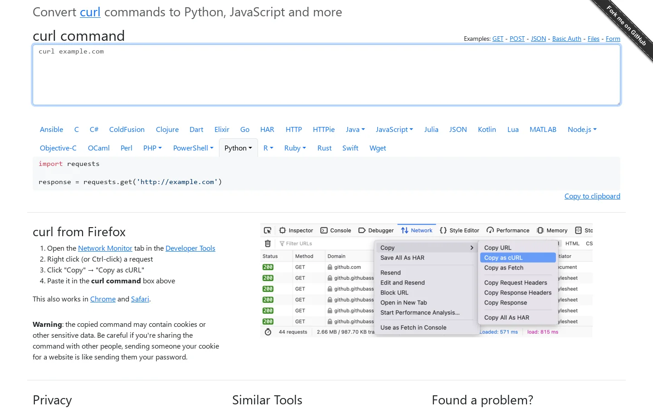This screenshot has width=653, height=408.
Task: Open the Firefox Network tools screenshot image
Action: (426, 280)
